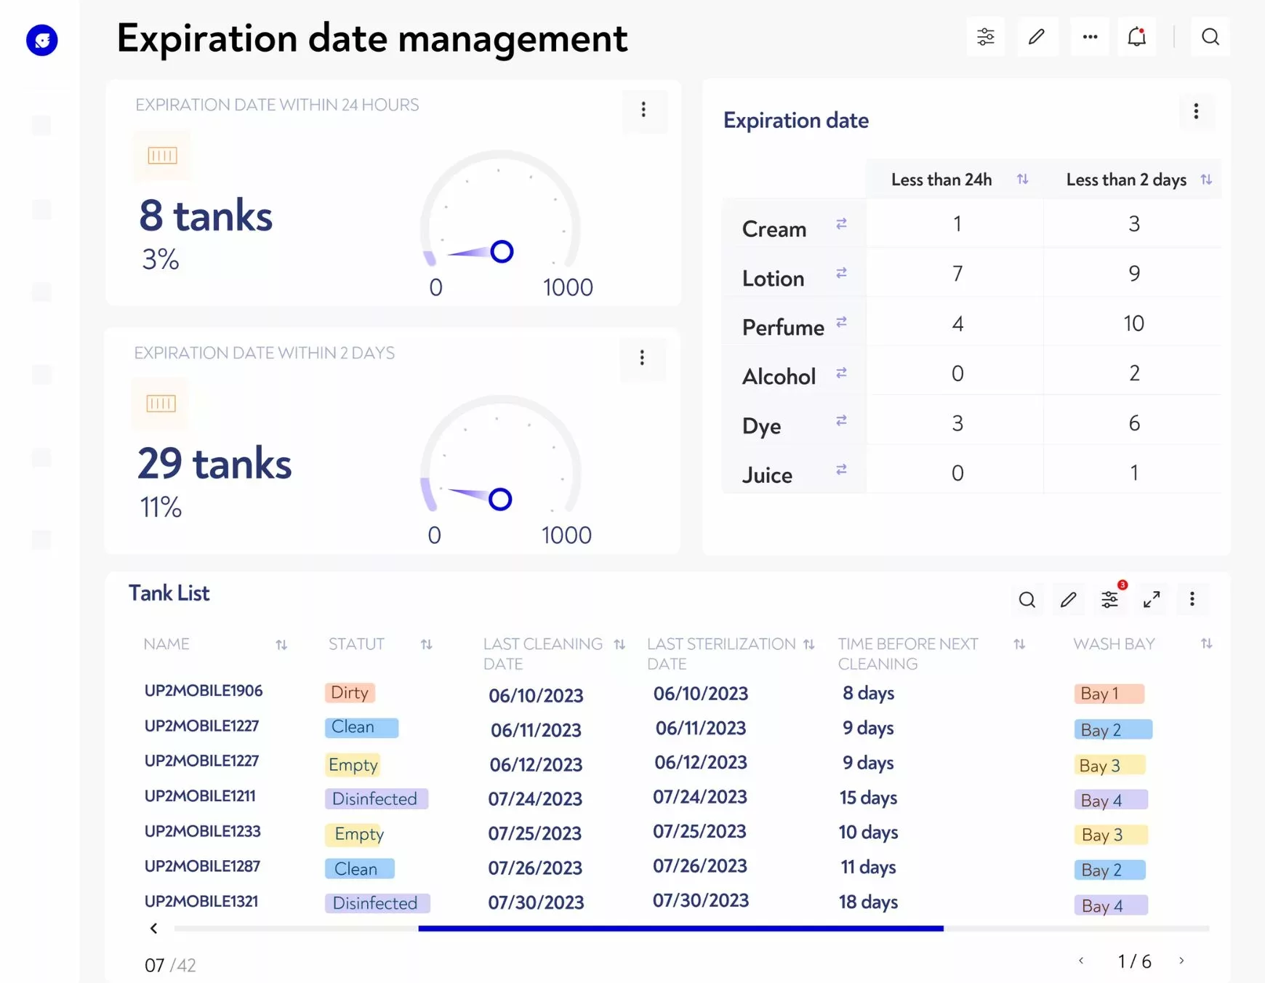1265x983 pixels.
Task: Open dashboard filter settings in top header
Action: [985, 37]
